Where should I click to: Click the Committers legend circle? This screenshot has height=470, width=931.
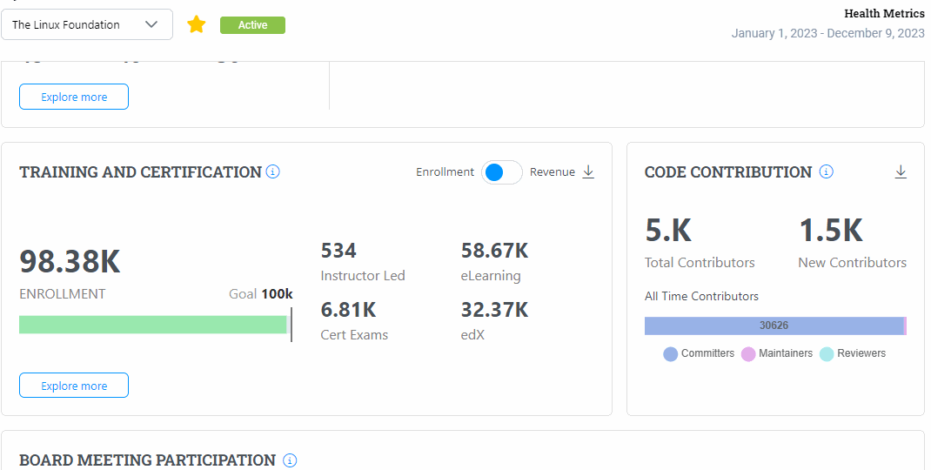tap(670, 354)
